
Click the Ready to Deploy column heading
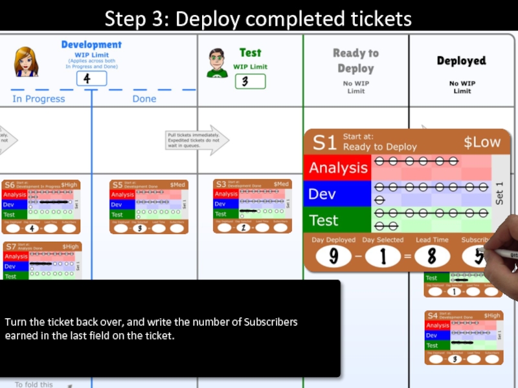tap(355, 61)
